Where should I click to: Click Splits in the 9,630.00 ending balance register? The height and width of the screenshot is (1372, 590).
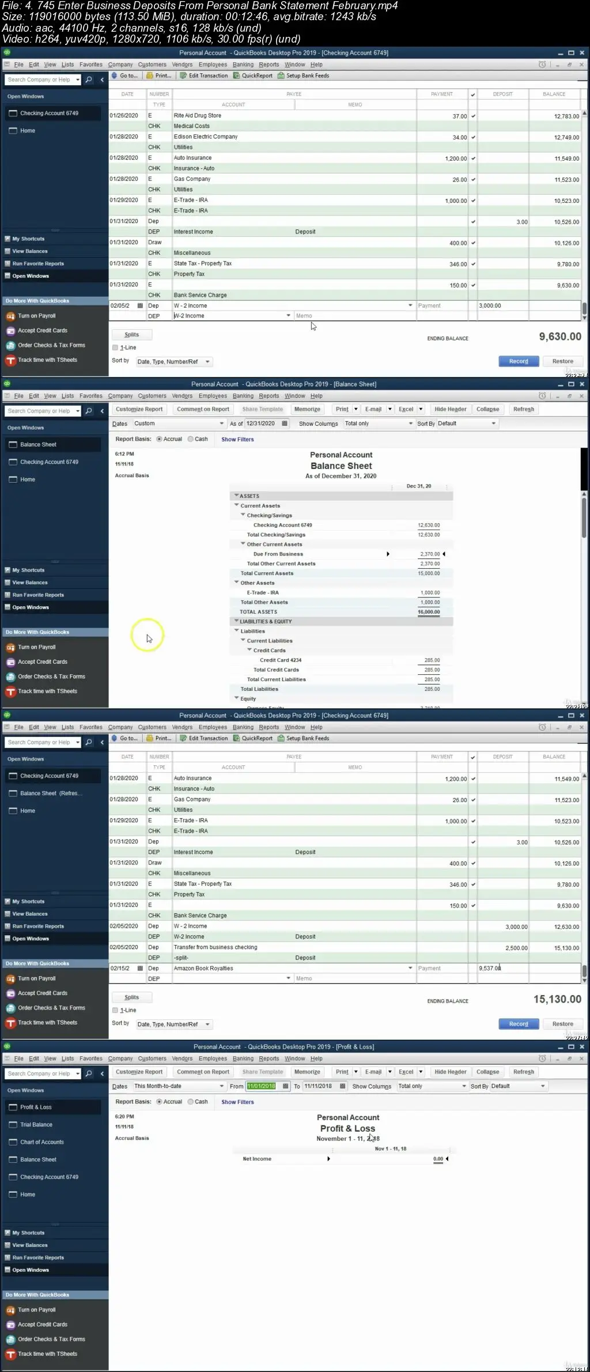131,335
